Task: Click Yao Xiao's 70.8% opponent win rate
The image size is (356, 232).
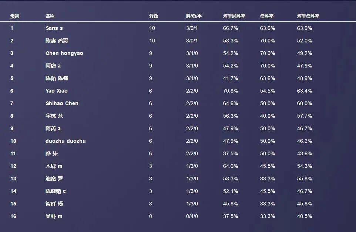Action: coord(231,91)
